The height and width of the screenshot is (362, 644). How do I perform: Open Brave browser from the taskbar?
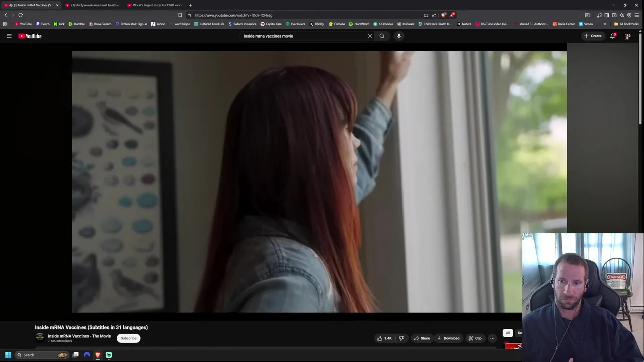(x=98, y=355)
